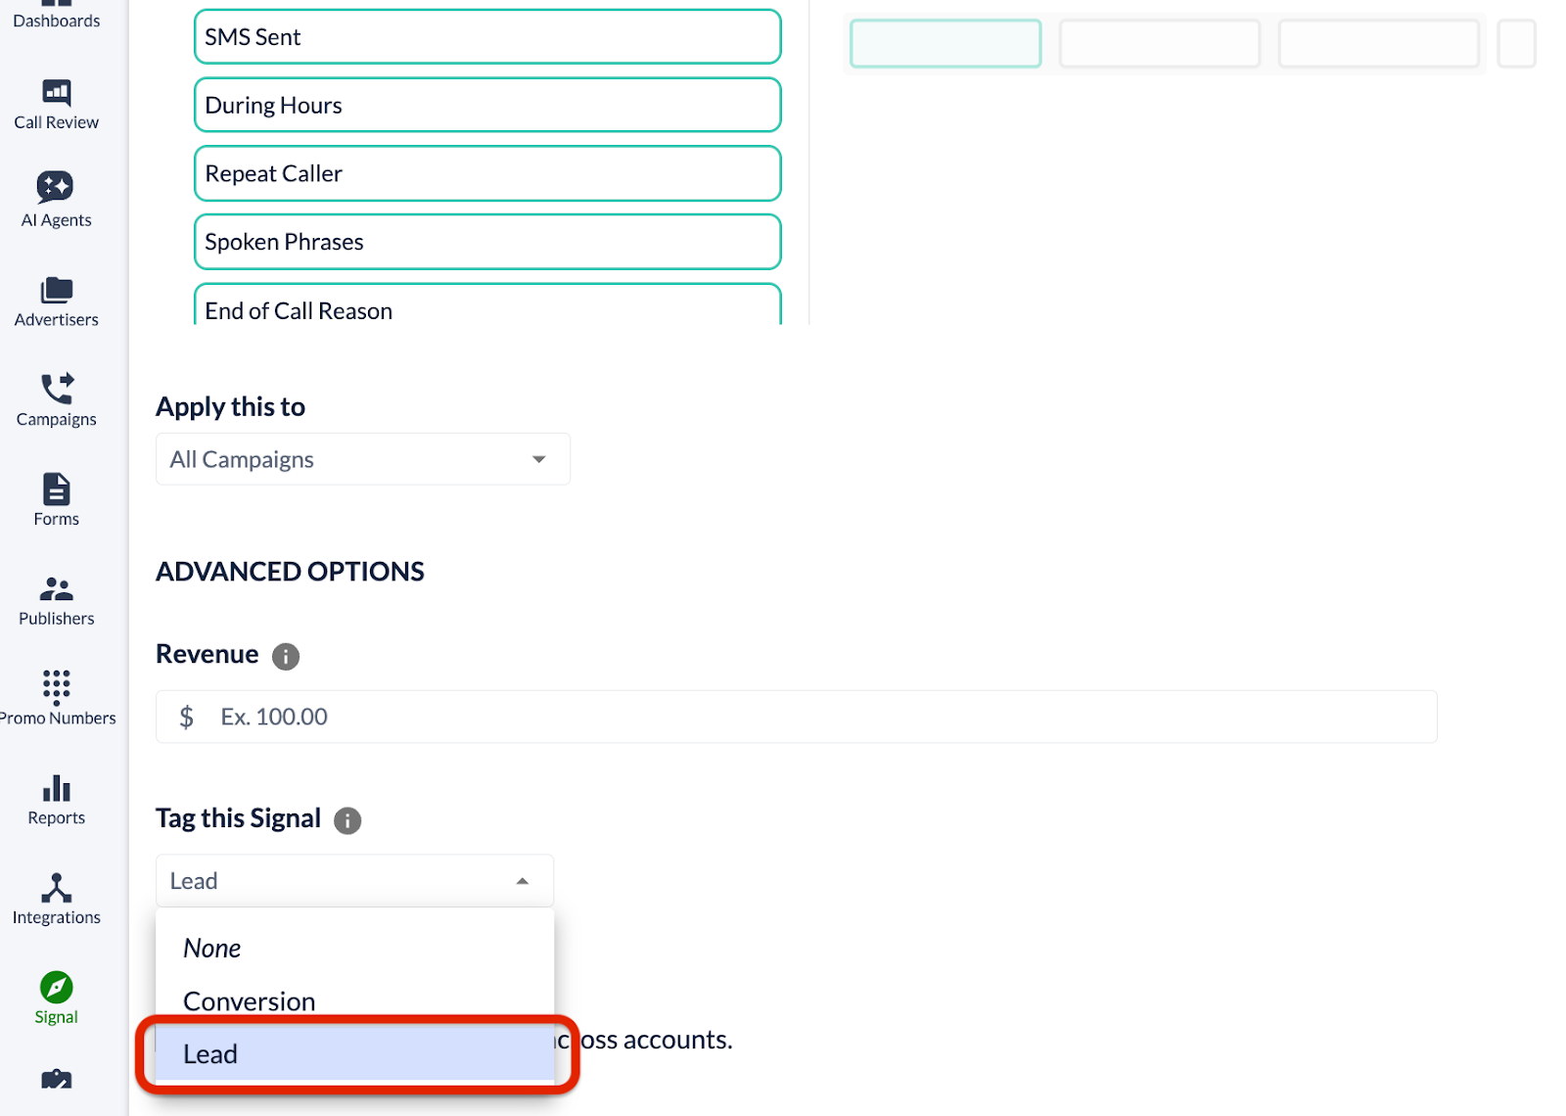The height and width of the screenshot is (1116, 1566).
Task: Collapse the Tag this Signal dropdown
Action: [x=354, y=881]
